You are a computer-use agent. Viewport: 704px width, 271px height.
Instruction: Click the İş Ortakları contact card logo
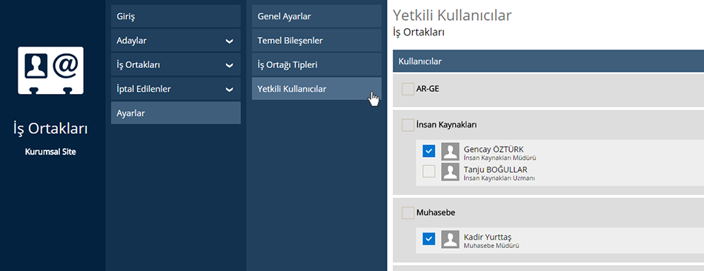pyautogui.click(x=50, y=71)
